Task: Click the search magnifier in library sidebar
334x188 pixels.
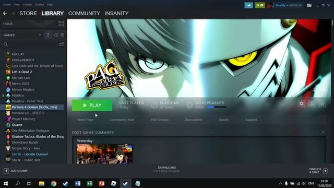Action: click(6, 44)
